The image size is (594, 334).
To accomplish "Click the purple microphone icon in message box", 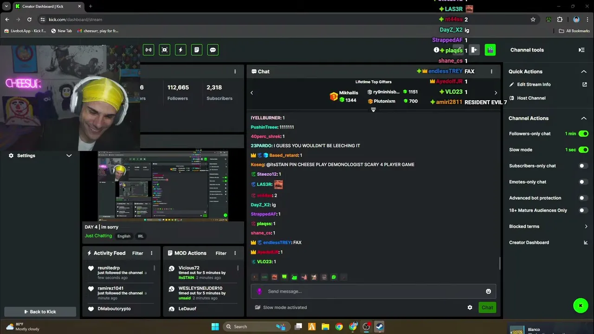I will point(259,291).
